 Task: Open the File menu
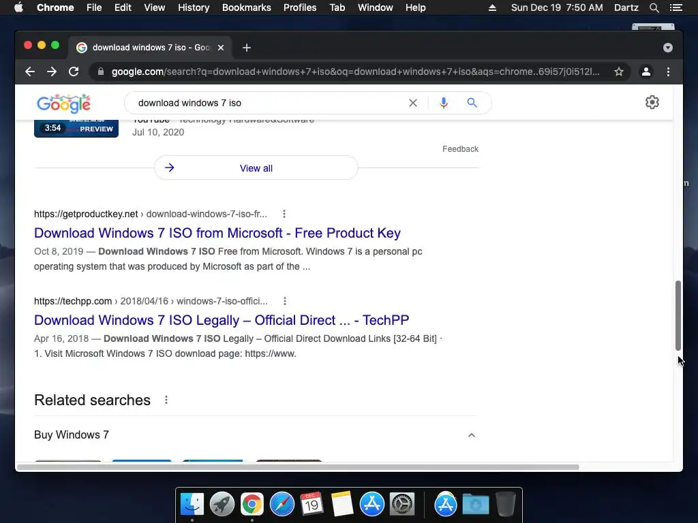tap(94, 7)
